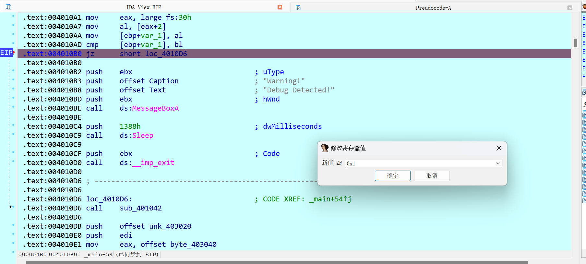
Task: Toggle the red breakpoint dot at EIP
Action: pyautogui.click(x=14, y=52)
